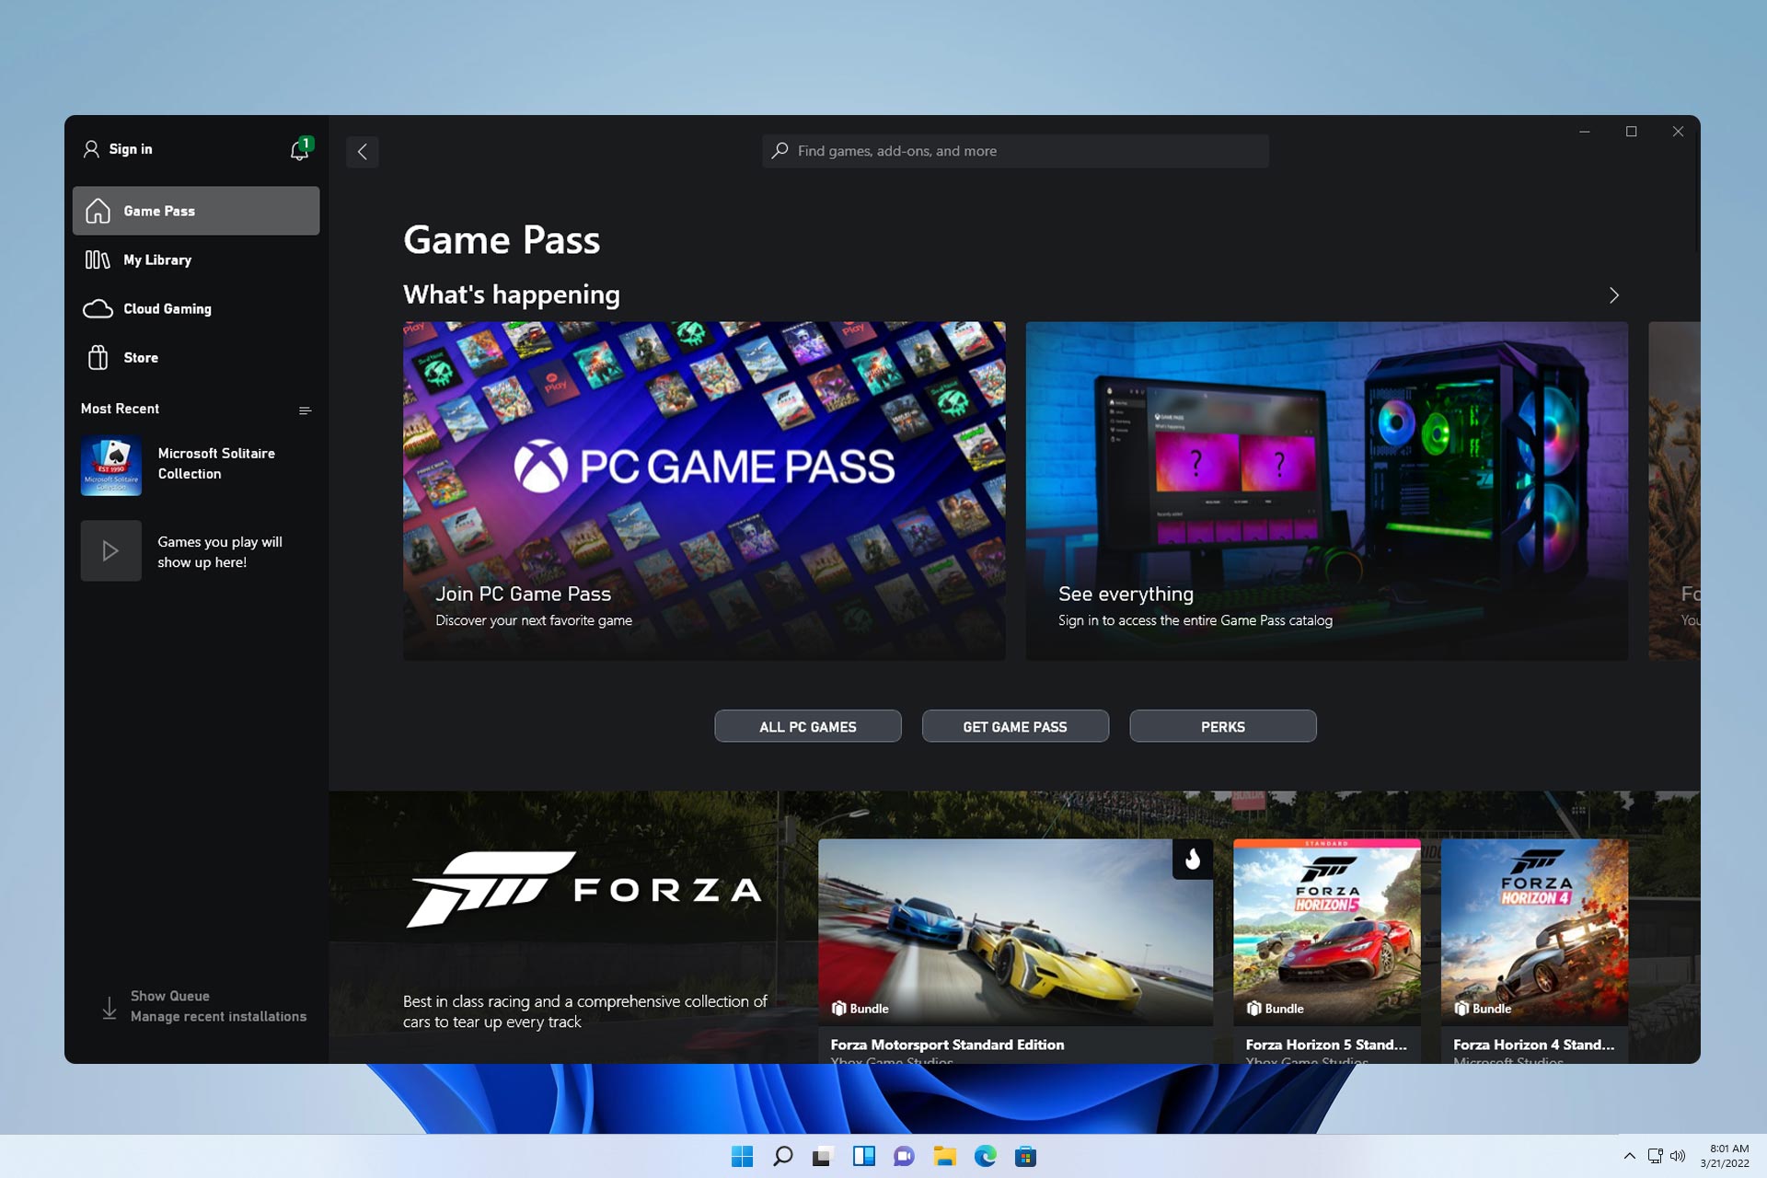Select ALL PC GAMES

coord(807,726)
